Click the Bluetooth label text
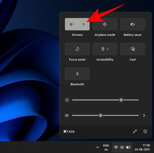This screenshot has width=154, height=153. (77, 84)
